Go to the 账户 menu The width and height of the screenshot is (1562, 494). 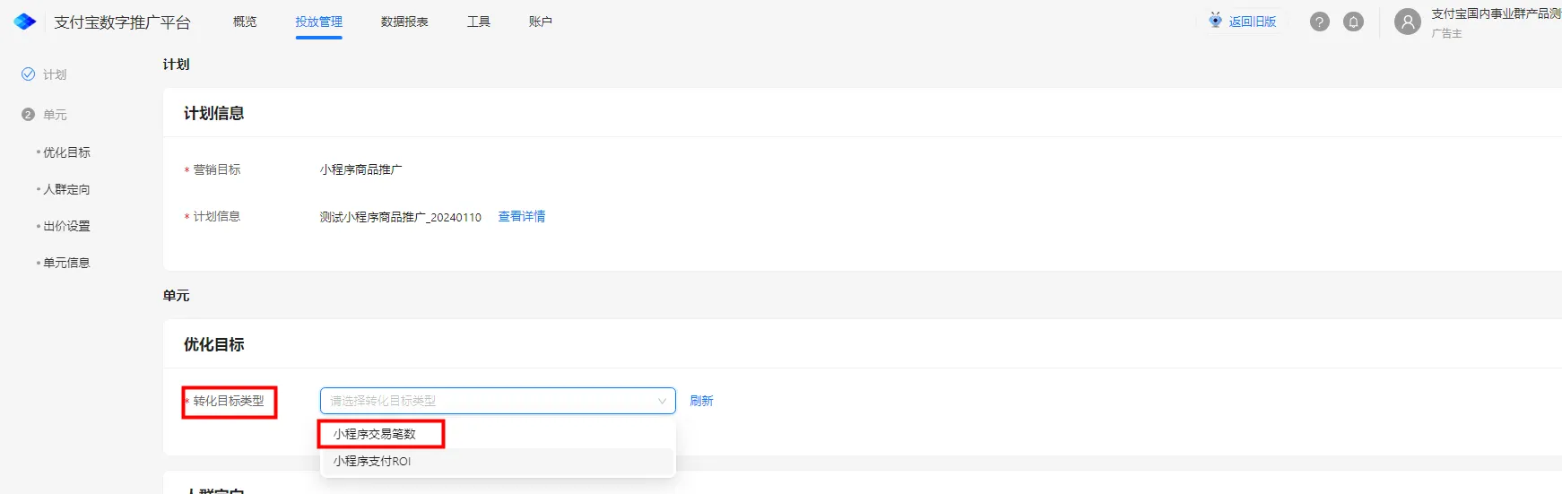coord(541,22)
